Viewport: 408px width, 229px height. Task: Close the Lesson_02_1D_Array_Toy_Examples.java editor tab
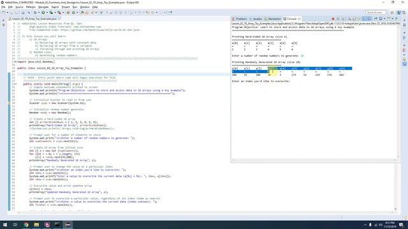[59, 19]
